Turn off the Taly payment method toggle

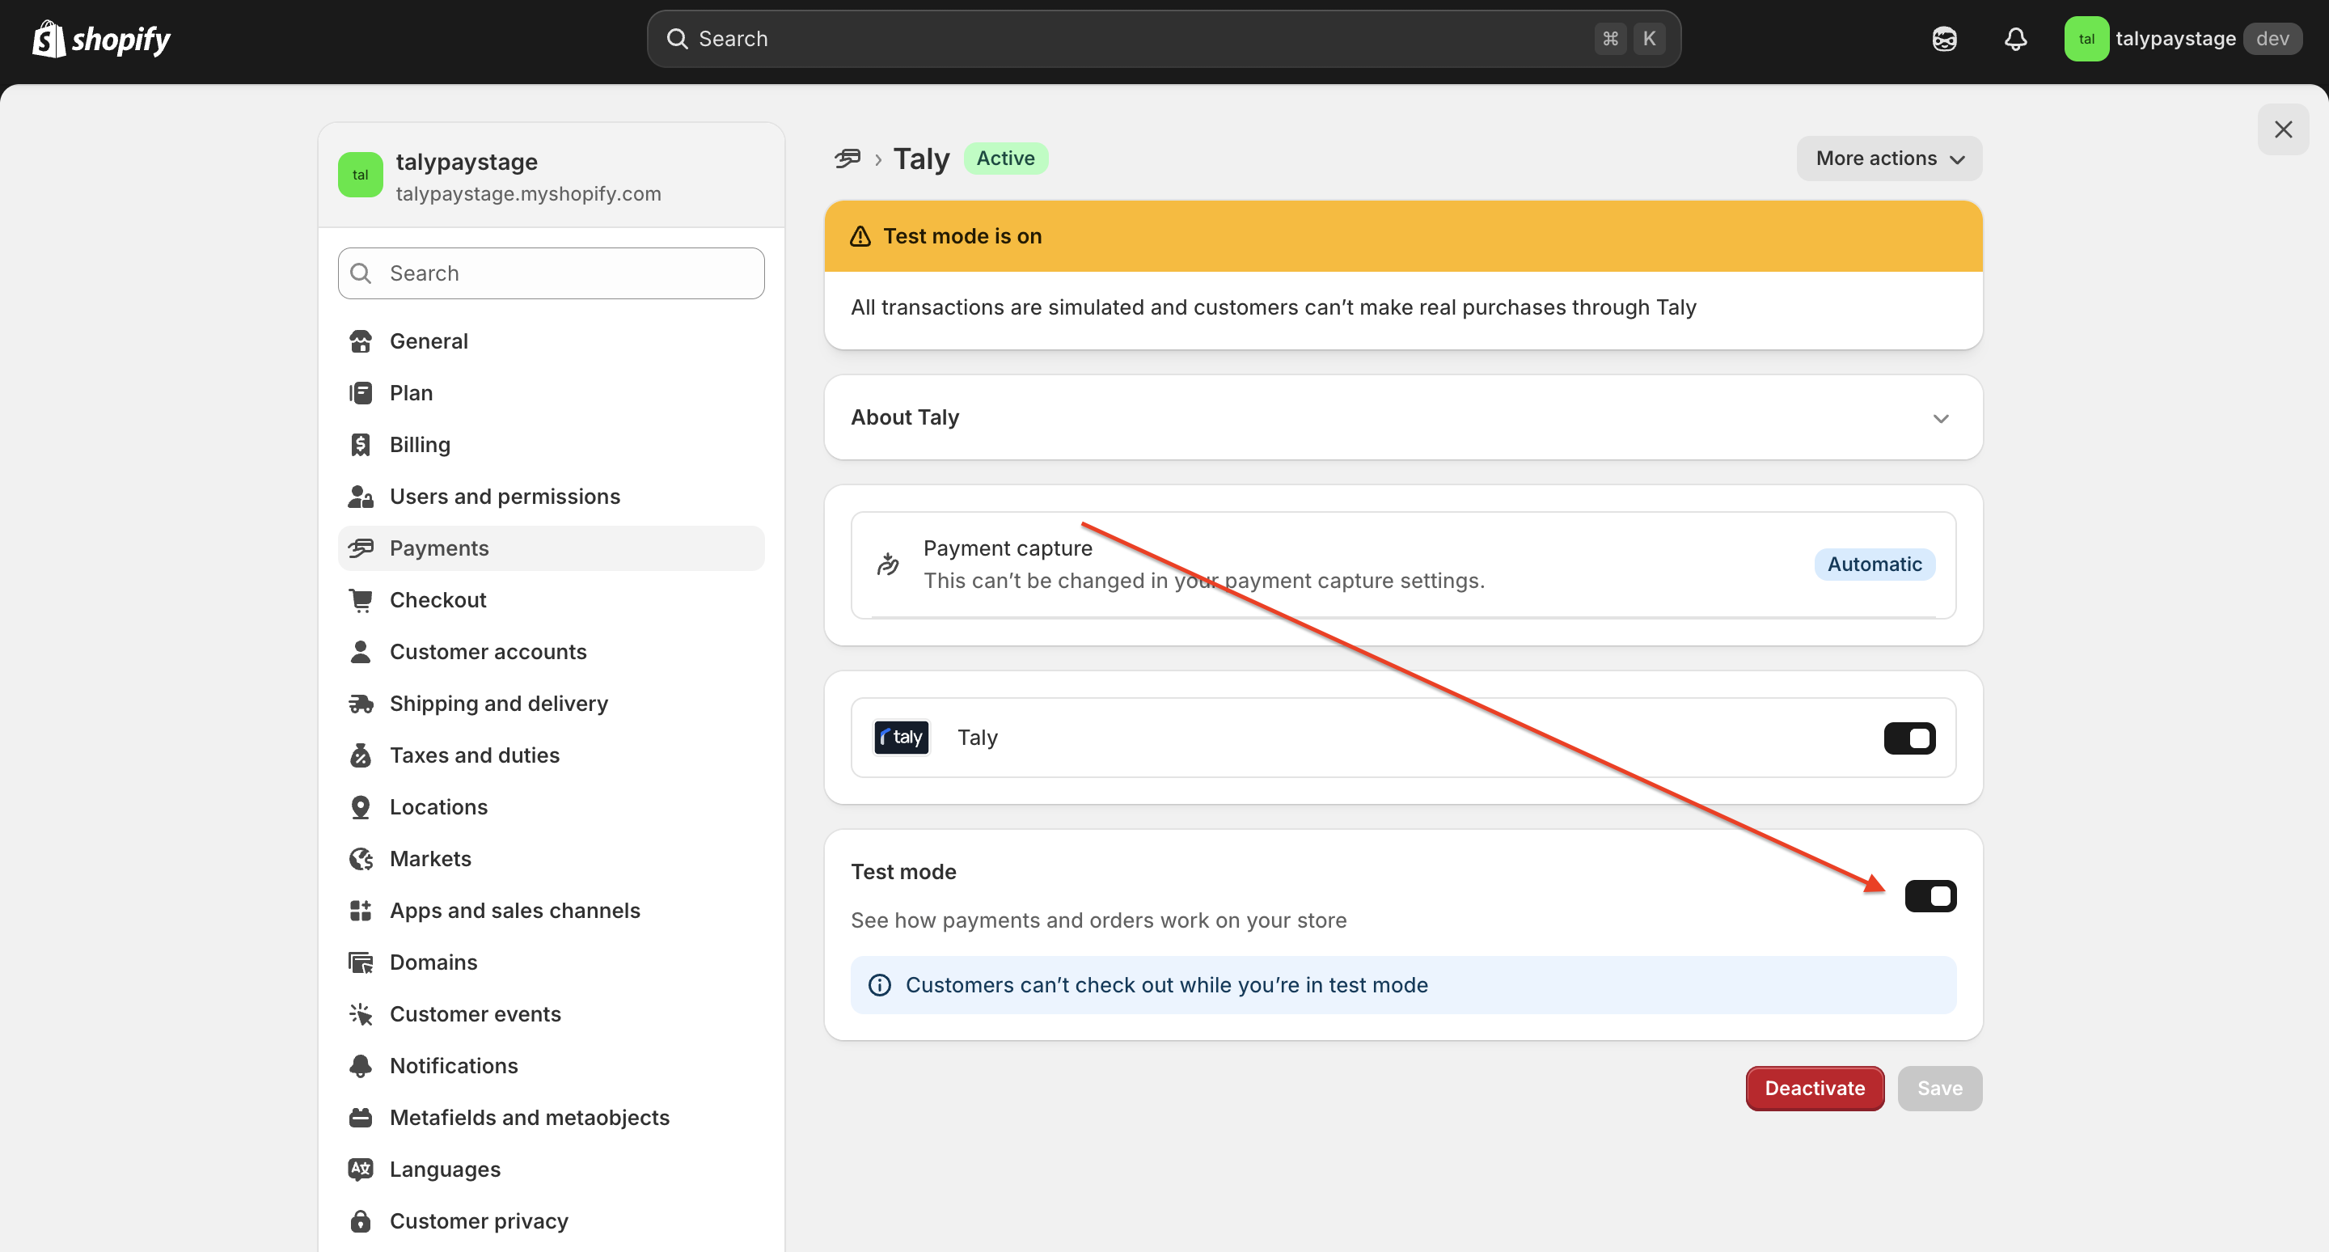tap(1909, 738)
